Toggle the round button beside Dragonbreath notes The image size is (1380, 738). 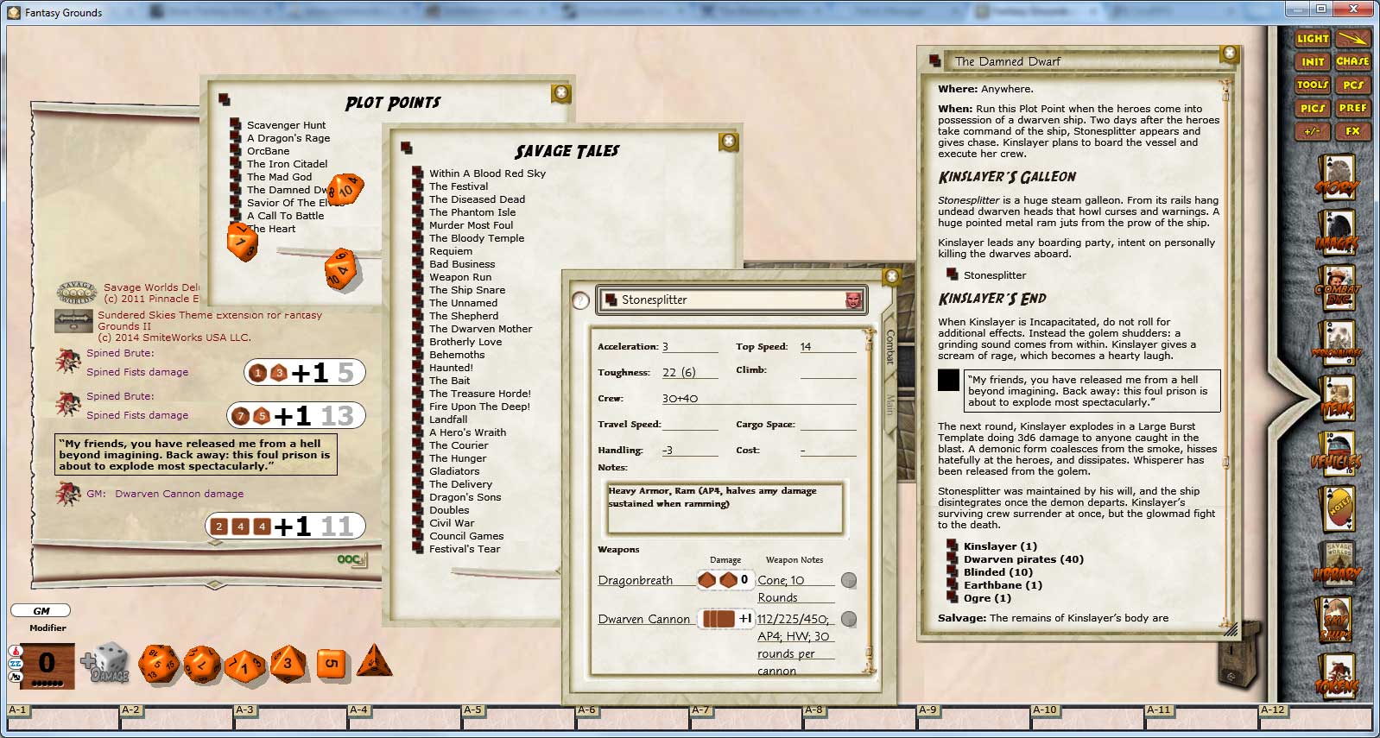click(849, 580)
